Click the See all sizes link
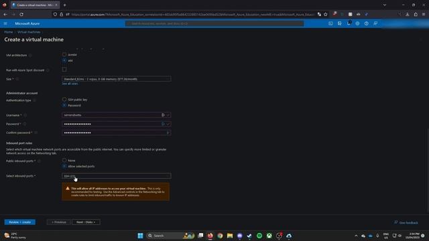Viewport: 429px width, 241px height. point(70,84)
